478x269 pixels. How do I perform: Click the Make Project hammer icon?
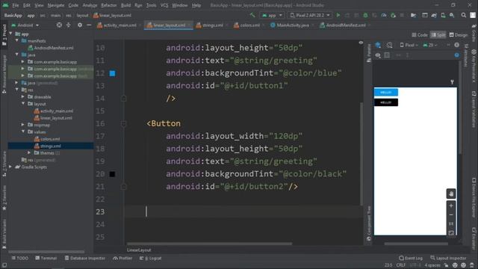(x=252, y=15)
